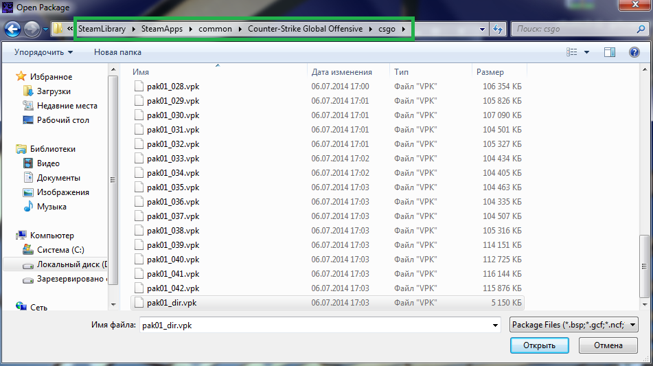
Task: Click the file icon of pak01_031.vpk
Action: tap(139, 130)
